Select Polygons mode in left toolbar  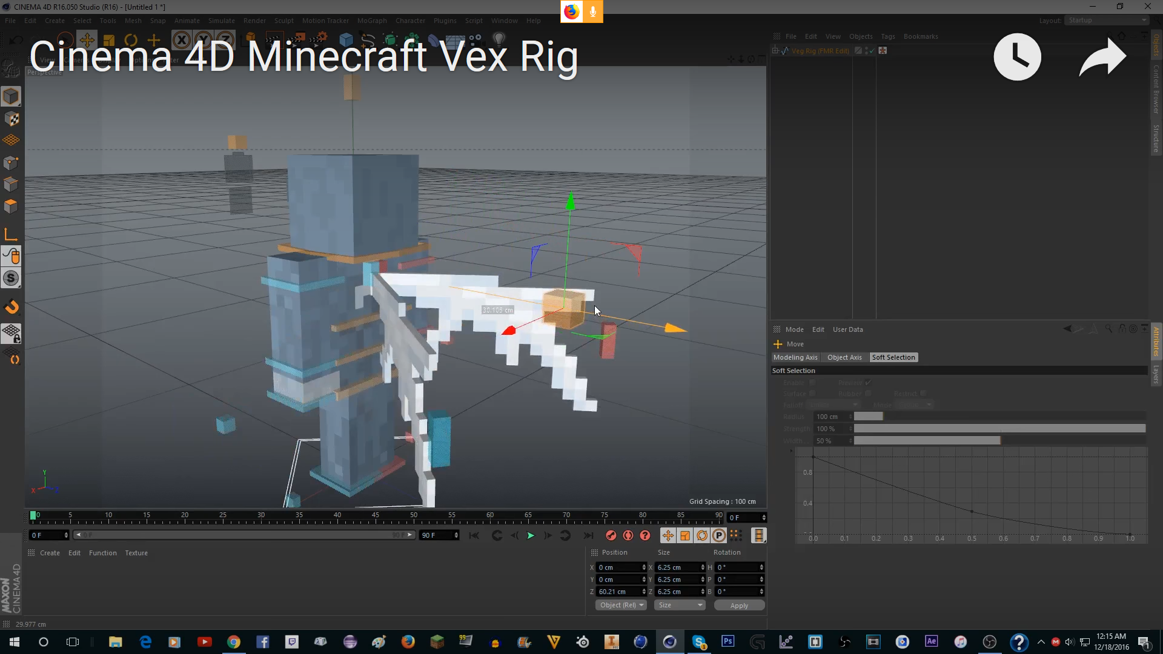tap(11, 206)
